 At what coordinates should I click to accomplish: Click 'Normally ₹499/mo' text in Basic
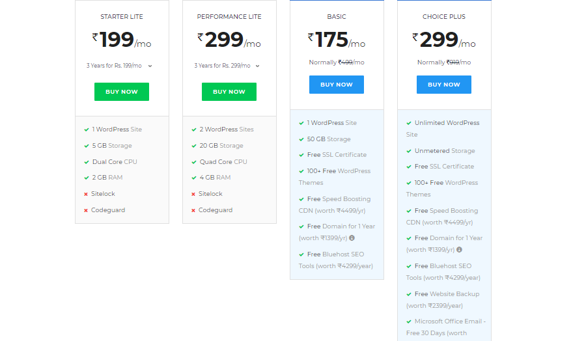pos(337,62)
